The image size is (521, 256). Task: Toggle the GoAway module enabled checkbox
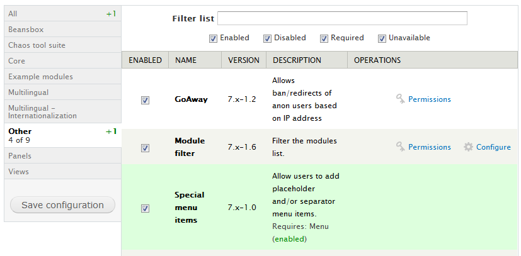[x=145, y=100]
